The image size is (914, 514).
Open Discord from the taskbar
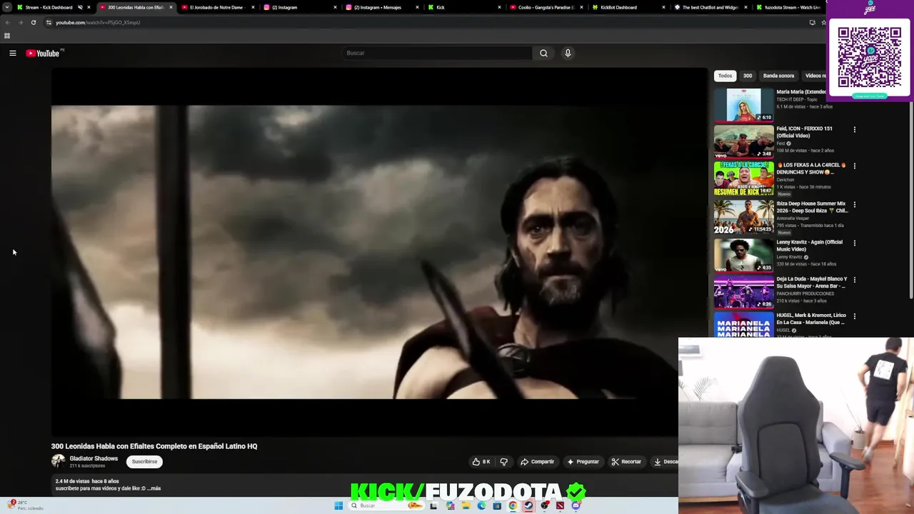coord(576,505)
